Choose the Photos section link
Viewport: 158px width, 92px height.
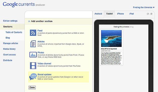click(41, 52)
